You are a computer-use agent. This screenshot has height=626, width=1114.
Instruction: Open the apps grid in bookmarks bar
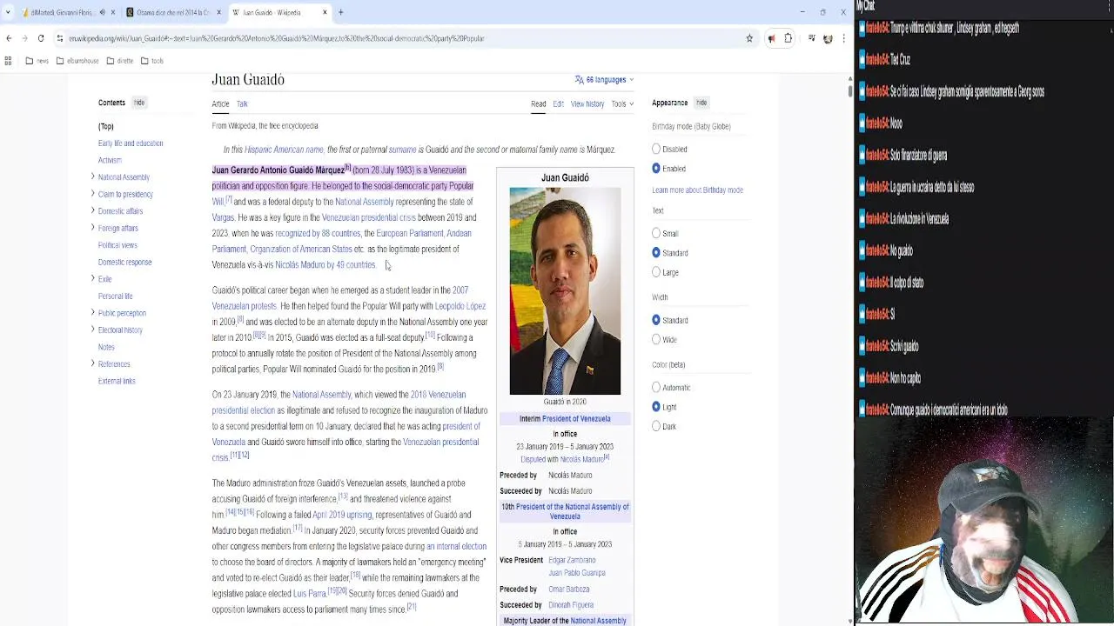[x=8, y=61]
